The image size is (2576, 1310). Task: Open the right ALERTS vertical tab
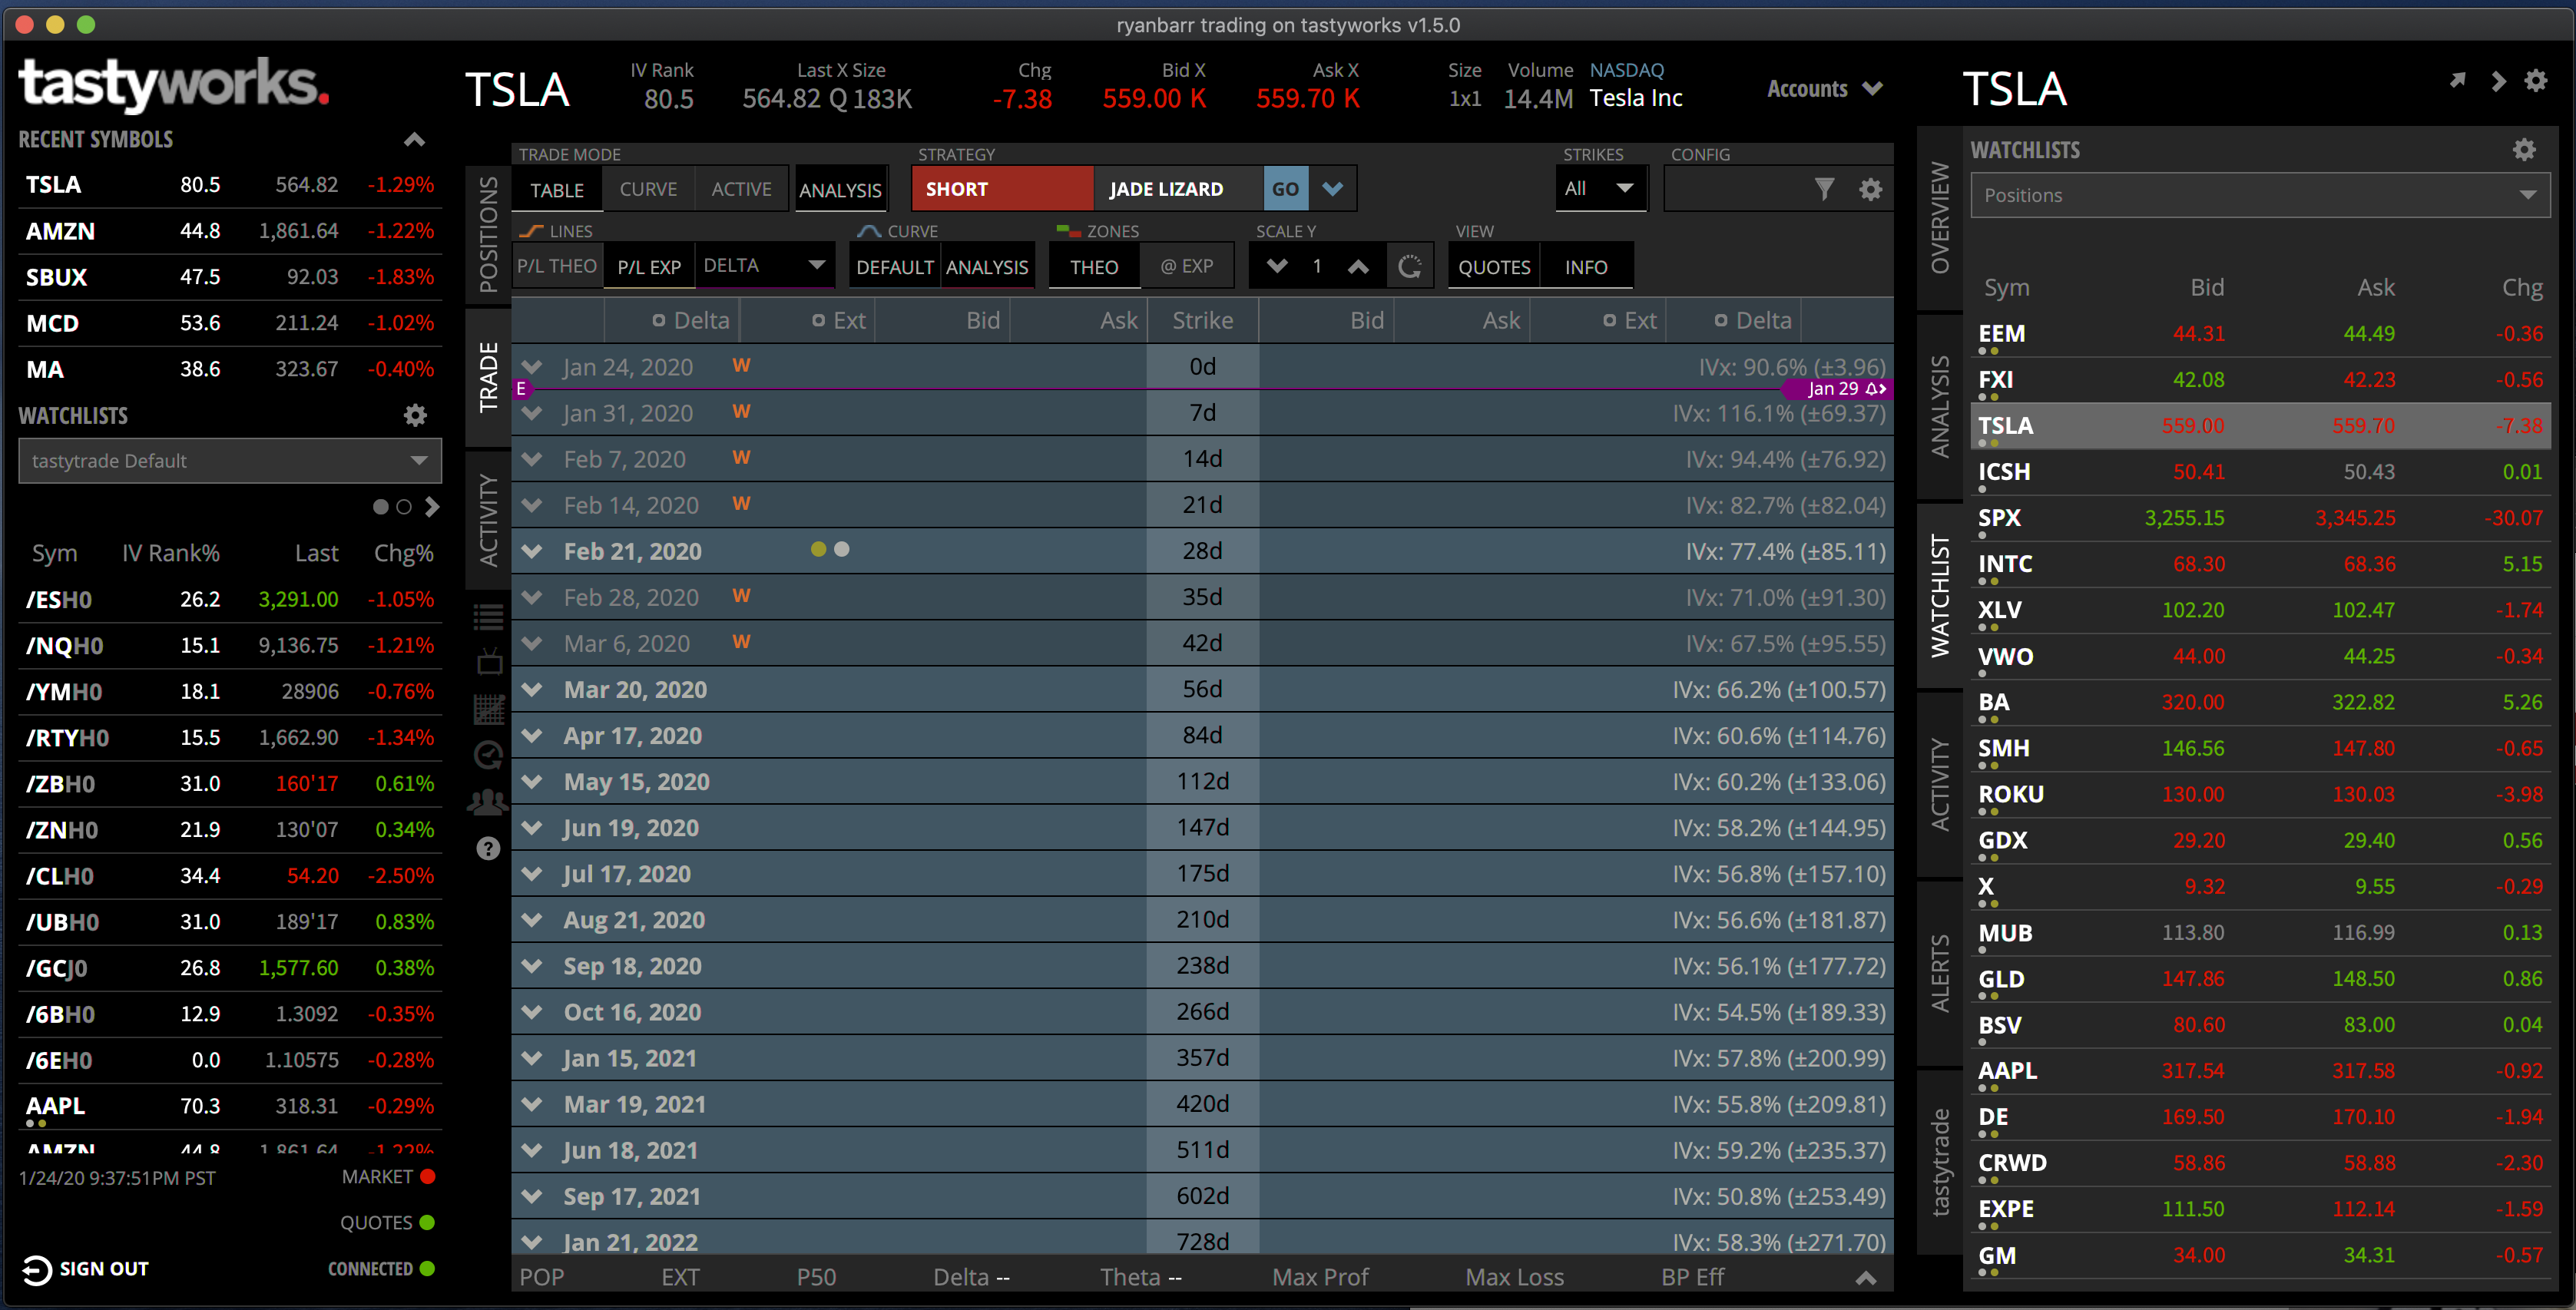point(1940,974)
